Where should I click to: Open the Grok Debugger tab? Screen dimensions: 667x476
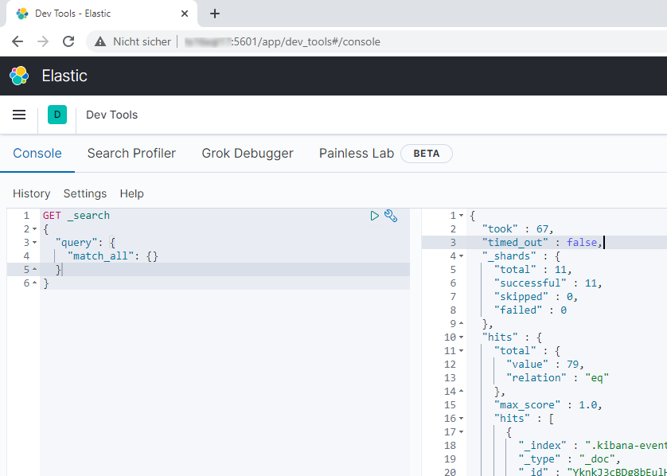click(x=247, y=153)
